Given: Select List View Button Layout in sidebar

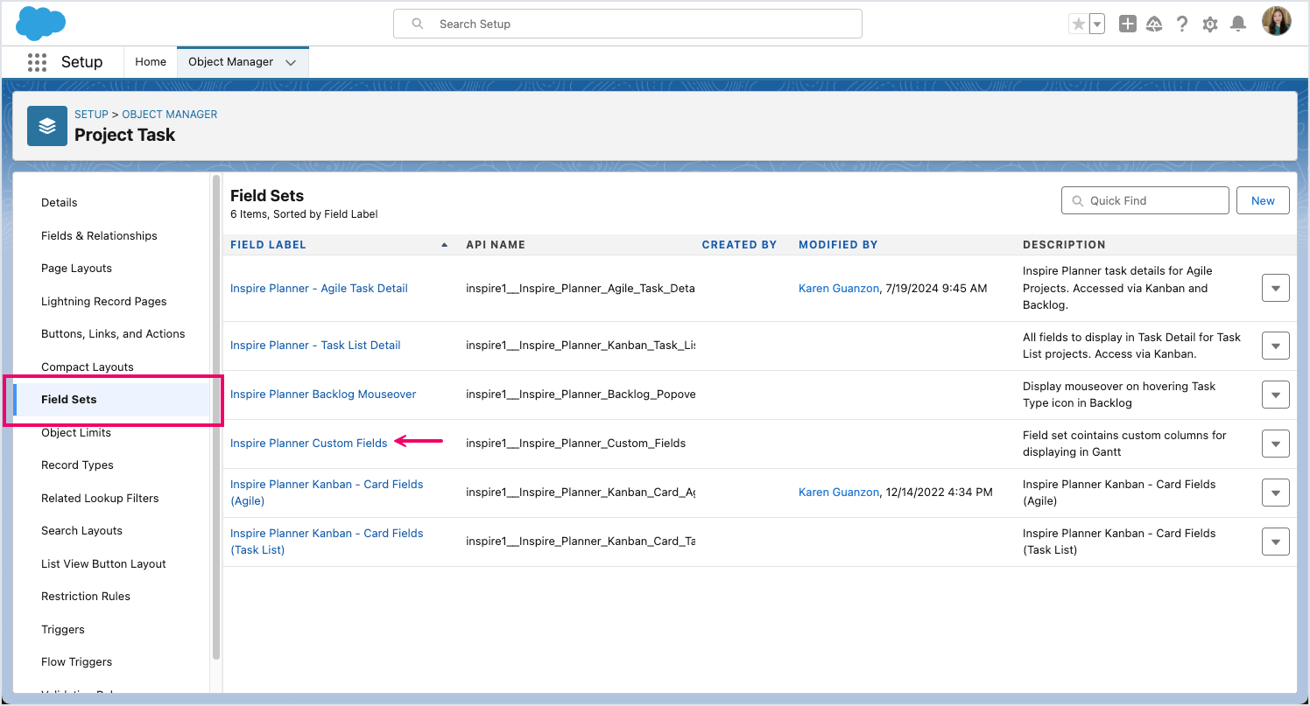Looking at the screenshot, I should [103, 563].
